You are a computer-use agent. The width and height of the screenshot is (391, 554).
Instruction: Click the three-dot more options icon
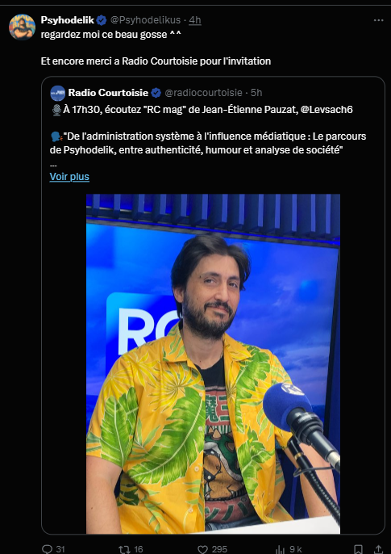(378, 20)
